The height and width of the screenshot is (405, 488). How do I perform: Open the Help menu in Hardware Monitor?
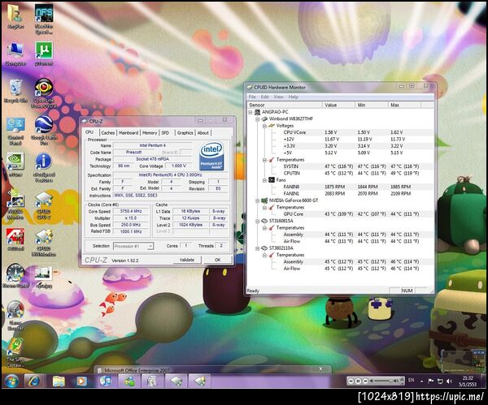(293, 97)
